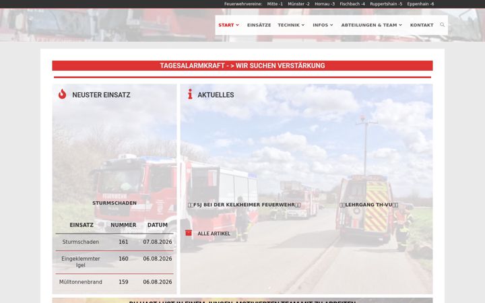The width and height of the screenshot is (485, 303).
Task: Open the STURMSCHADEN headline link
Action: click(115, 203)
